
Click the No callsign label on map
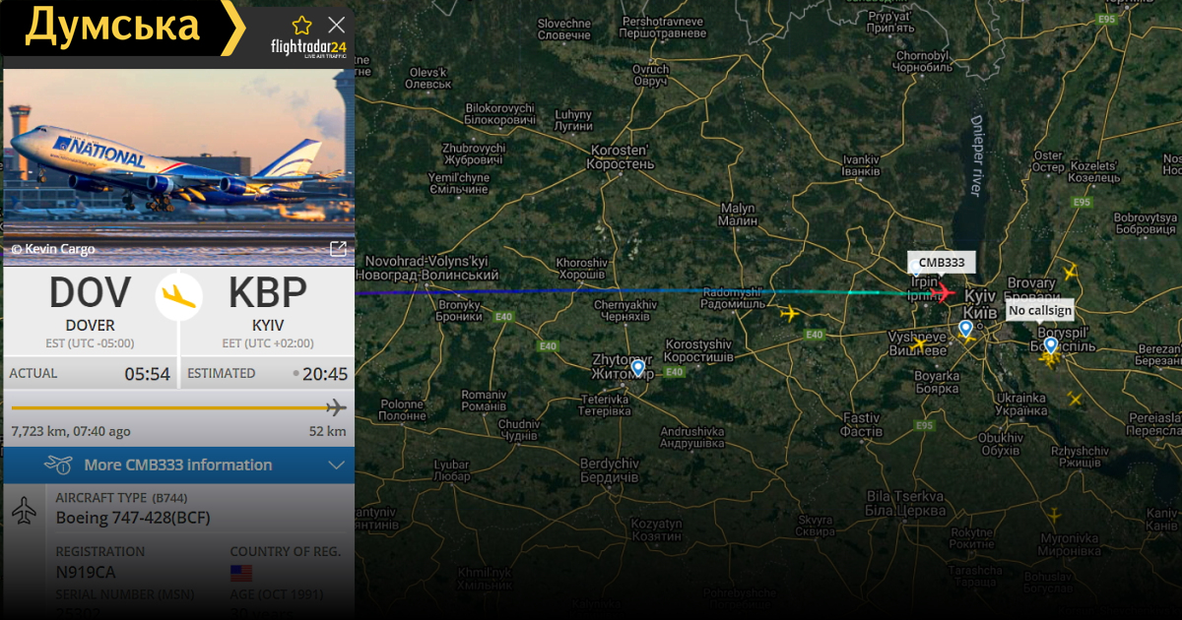(x=1040, y=310)
